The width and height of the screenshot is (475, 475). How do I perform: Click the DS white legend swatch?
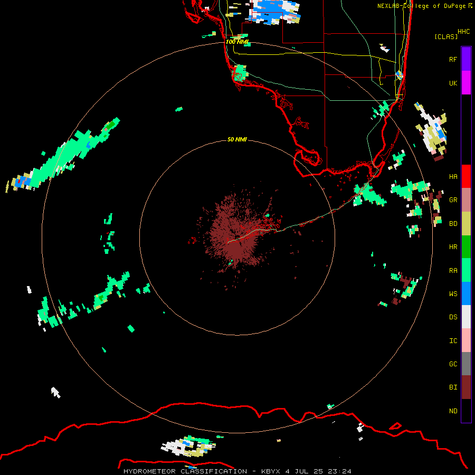click(x=466, y=317)
